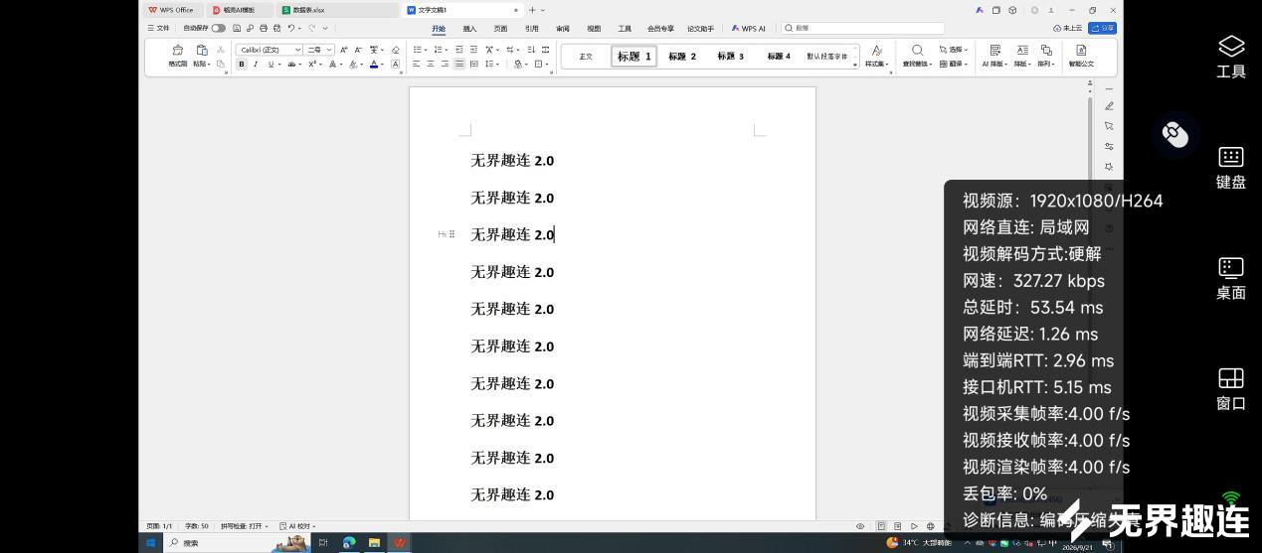Increase font size with A+ icon
1262x553 pixels.
[x=344, y=50]
